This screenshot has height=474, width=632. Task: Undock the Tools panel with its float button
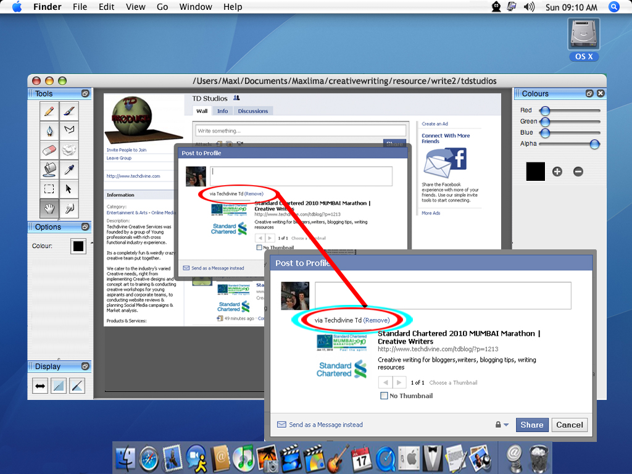click(85, 94)
